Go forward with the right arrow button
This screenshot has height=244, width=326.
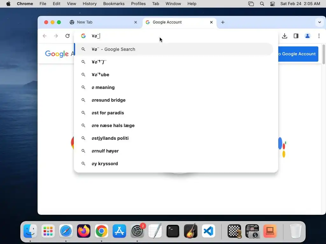point(56,36)
